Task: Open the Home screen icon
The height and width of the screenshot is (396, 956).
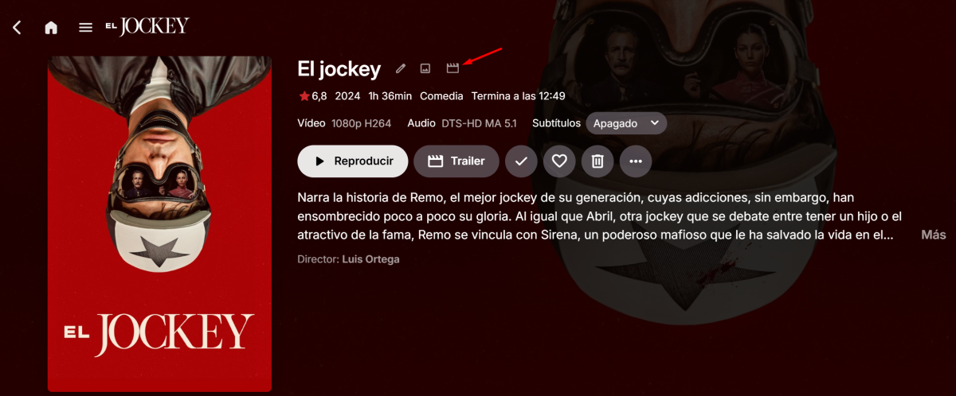Action: point(51,28)
